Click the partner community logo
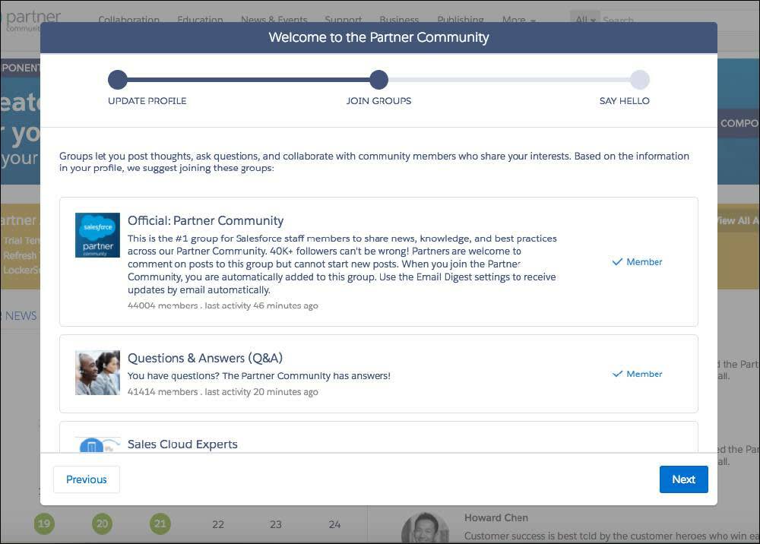The height and width of the screenshot is (544, 760). tap(30, 20)
